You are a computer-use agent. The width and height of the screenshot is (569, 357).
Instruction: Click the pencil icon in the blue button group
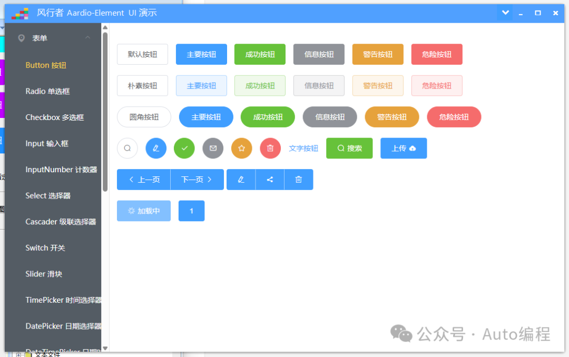pos(241,179)
